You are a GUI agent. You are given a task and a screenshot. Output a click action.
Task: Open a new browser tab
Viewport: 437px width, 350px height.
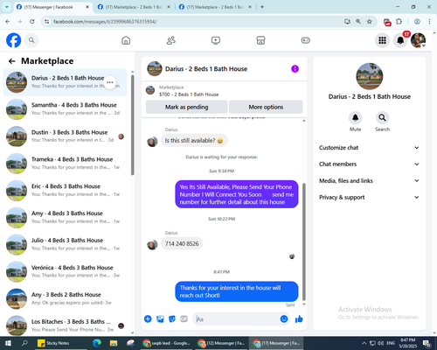tap(262, 7)
